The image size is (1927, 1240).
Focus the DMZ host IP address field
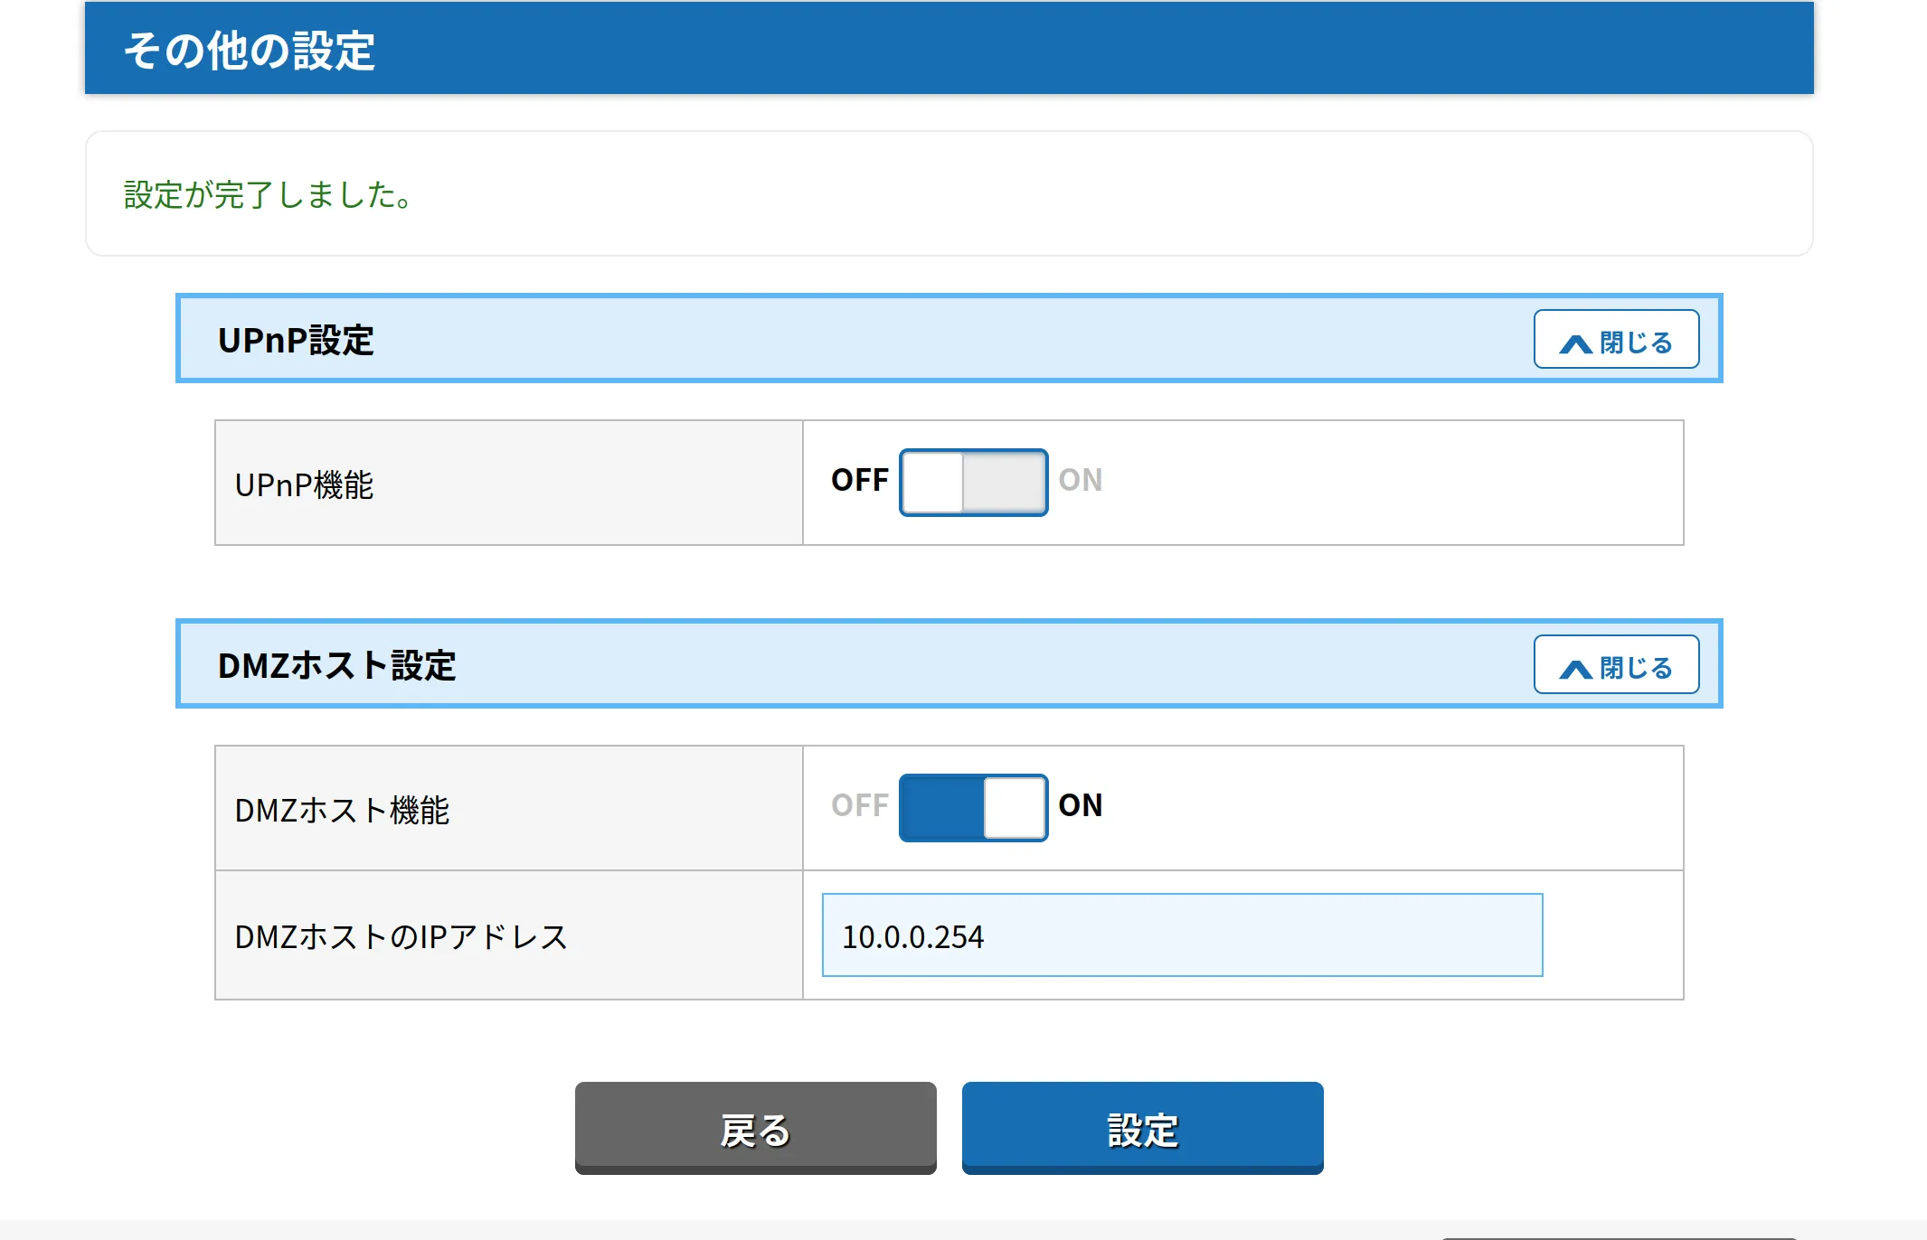(x=1181, y=935)
